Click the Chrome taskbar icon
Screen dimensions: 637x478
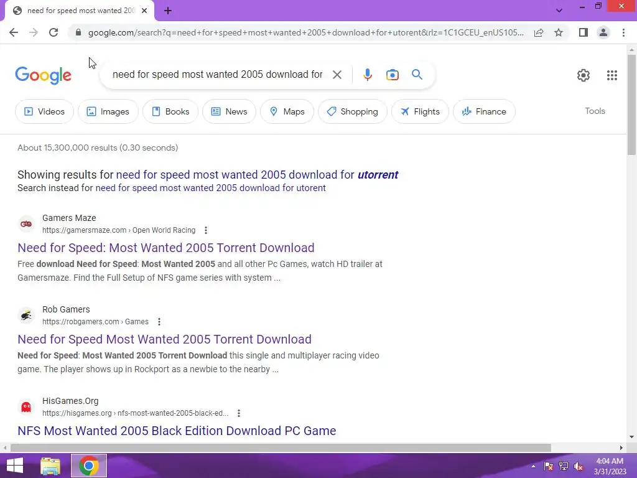click(x=89, y=466)
